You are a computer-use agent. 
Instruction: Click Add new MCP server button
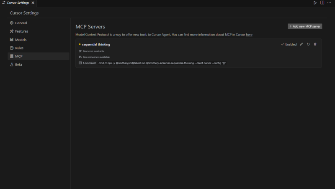click(305, 26)
